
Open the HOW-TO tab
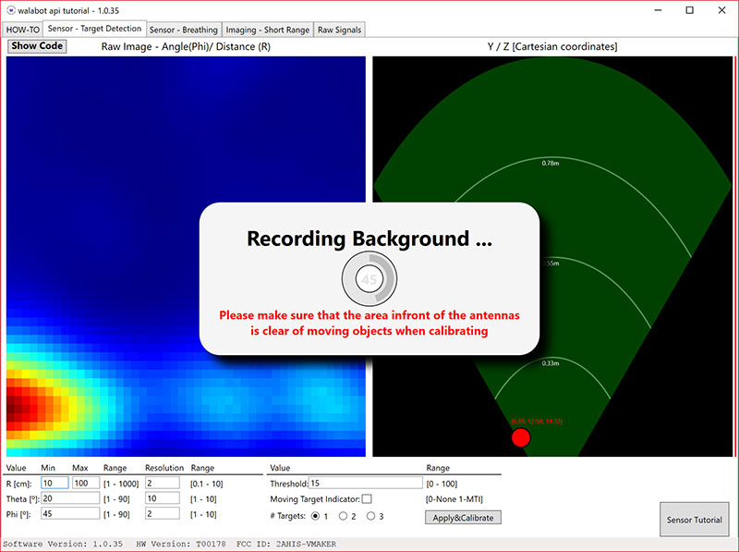point(22,30)
